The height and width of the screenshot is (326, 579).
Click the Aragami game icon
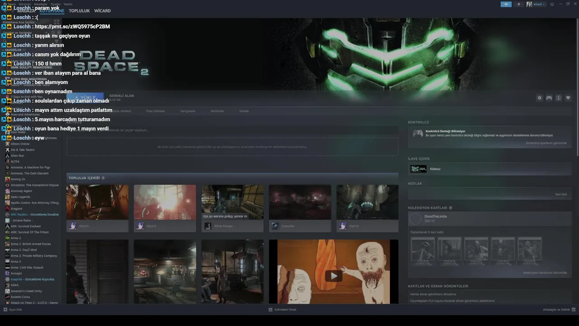[7, 209]
